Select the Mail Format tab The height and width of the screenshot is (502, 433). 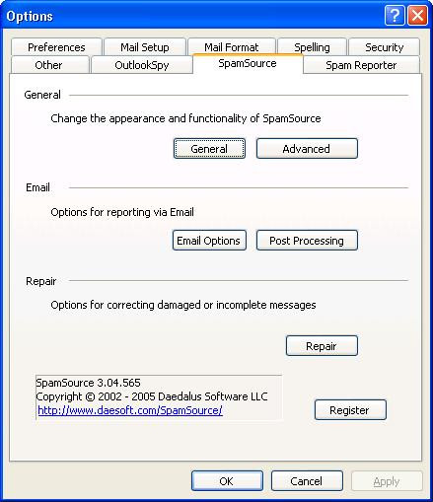pos(232,47)
